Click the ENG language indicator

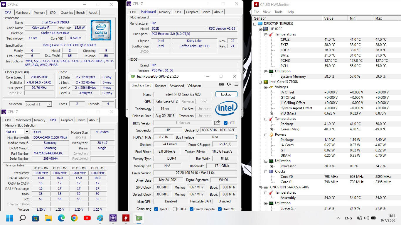(348, 218)
